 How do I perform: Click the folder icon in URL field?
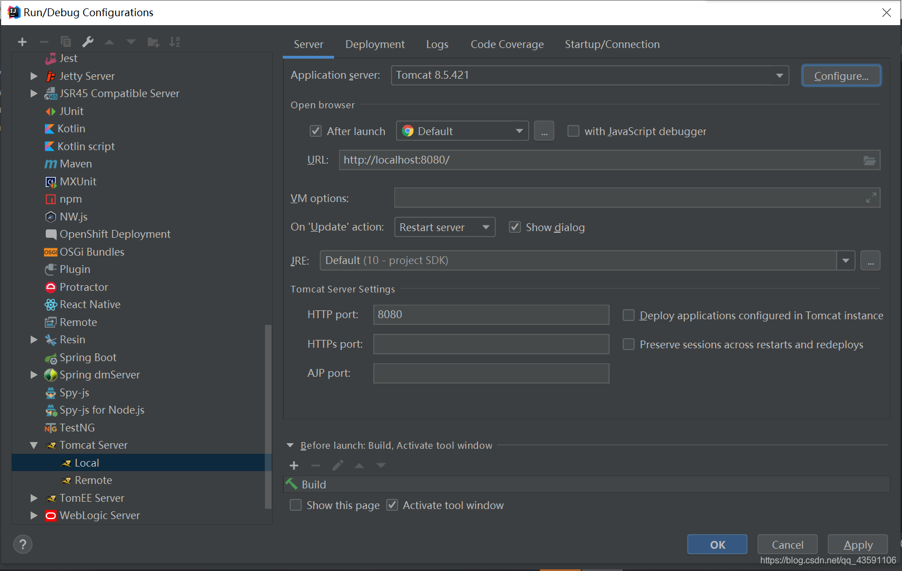click(870, 160)
